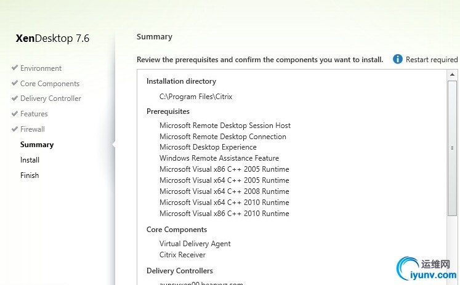
Task: Select Microsoft Visual x86 C++ 2005 Runtime
Action: tap(224, 169)
